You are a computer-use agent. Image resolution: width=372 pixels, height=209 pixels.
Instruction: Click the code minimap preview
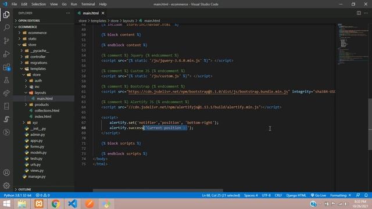[x=352, y=44]
